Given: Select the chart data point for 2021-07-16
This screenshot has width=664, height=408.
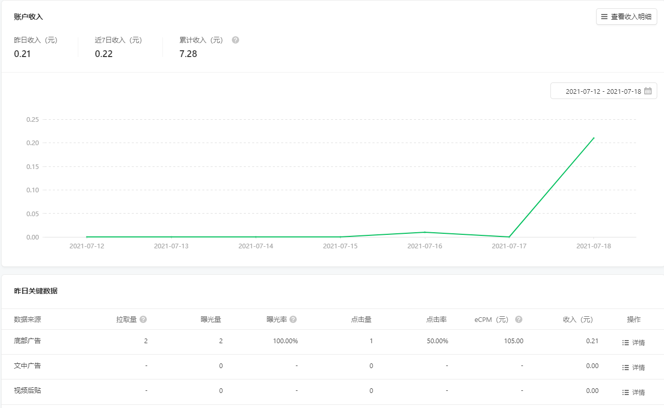Looking at the screenshot, I should point(425,232).
